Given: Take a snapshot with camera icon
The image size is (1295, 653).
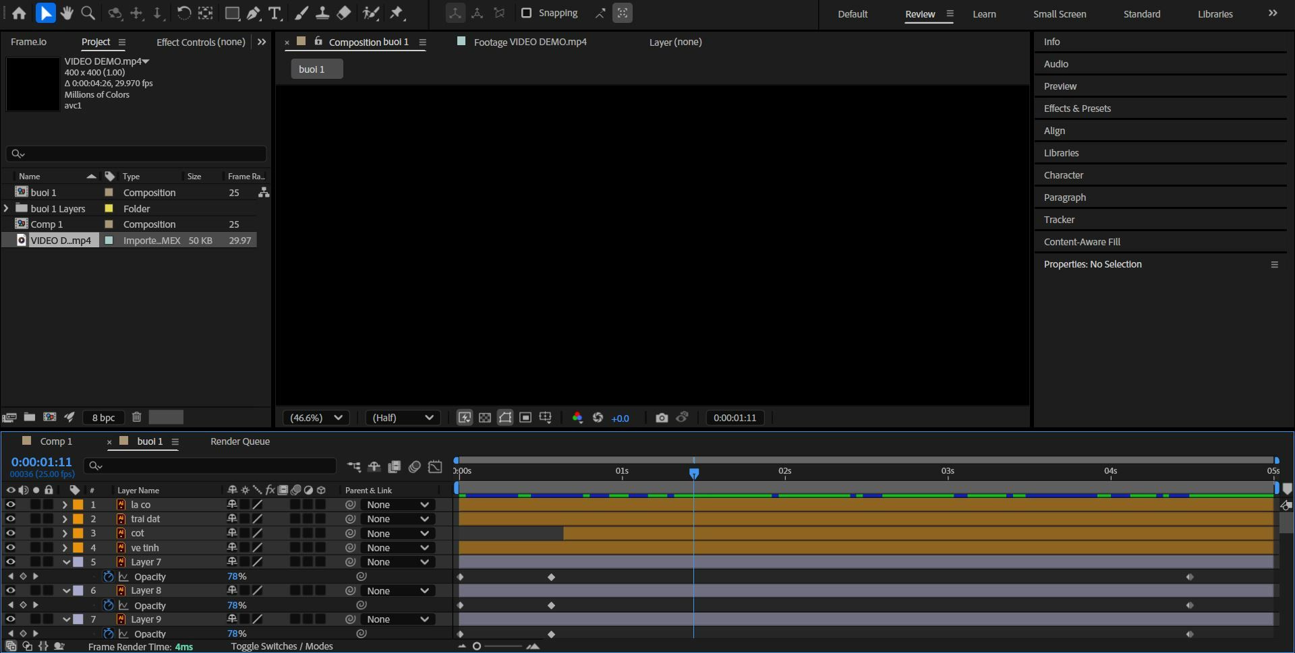Looking at the screenshot, I should click(x=662, y=418).
